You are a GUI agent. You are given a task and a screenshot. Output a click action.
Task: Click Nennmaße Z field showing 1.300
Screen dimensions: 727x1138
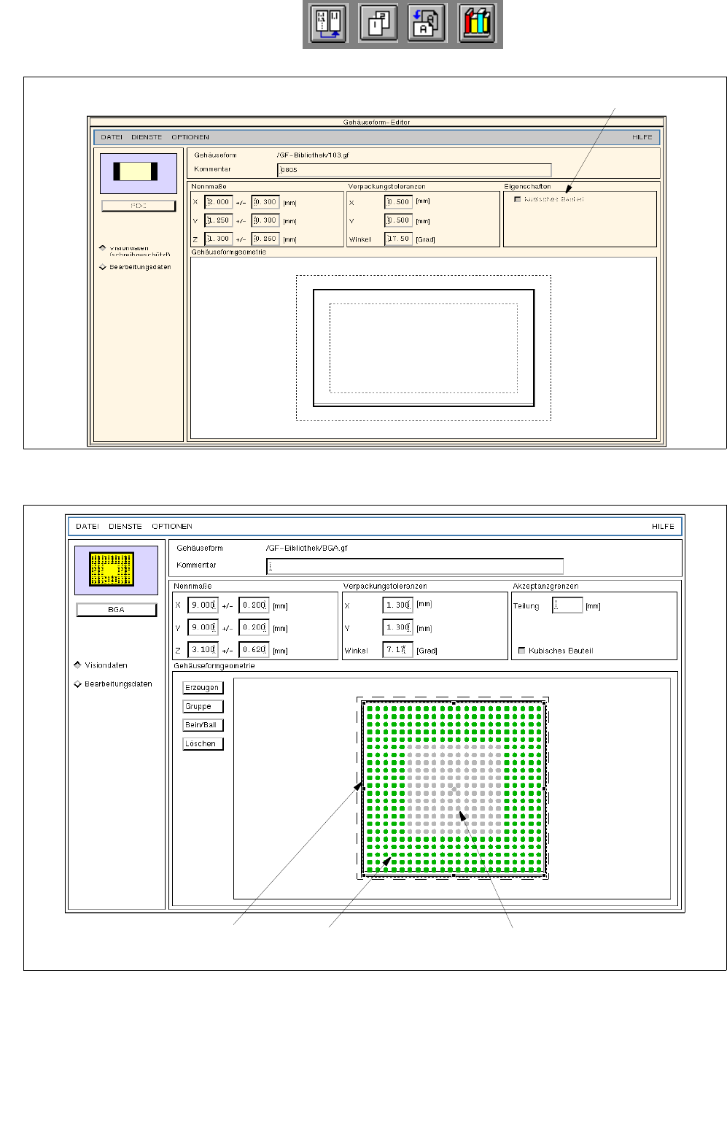click(218, 239)
